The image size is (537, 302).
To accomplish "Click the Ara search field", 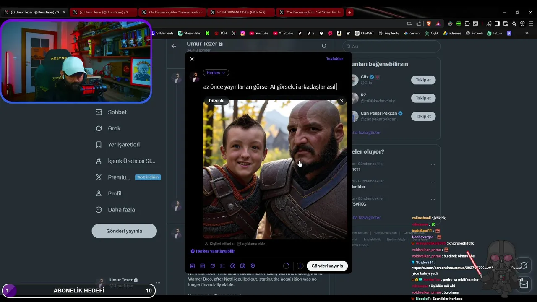I will [x=392, y=47].
